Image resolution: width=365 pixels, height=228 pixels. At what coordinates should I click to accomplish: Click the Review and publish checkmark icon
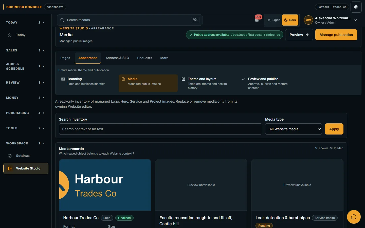pyautogui.click(x=244, y=79)
